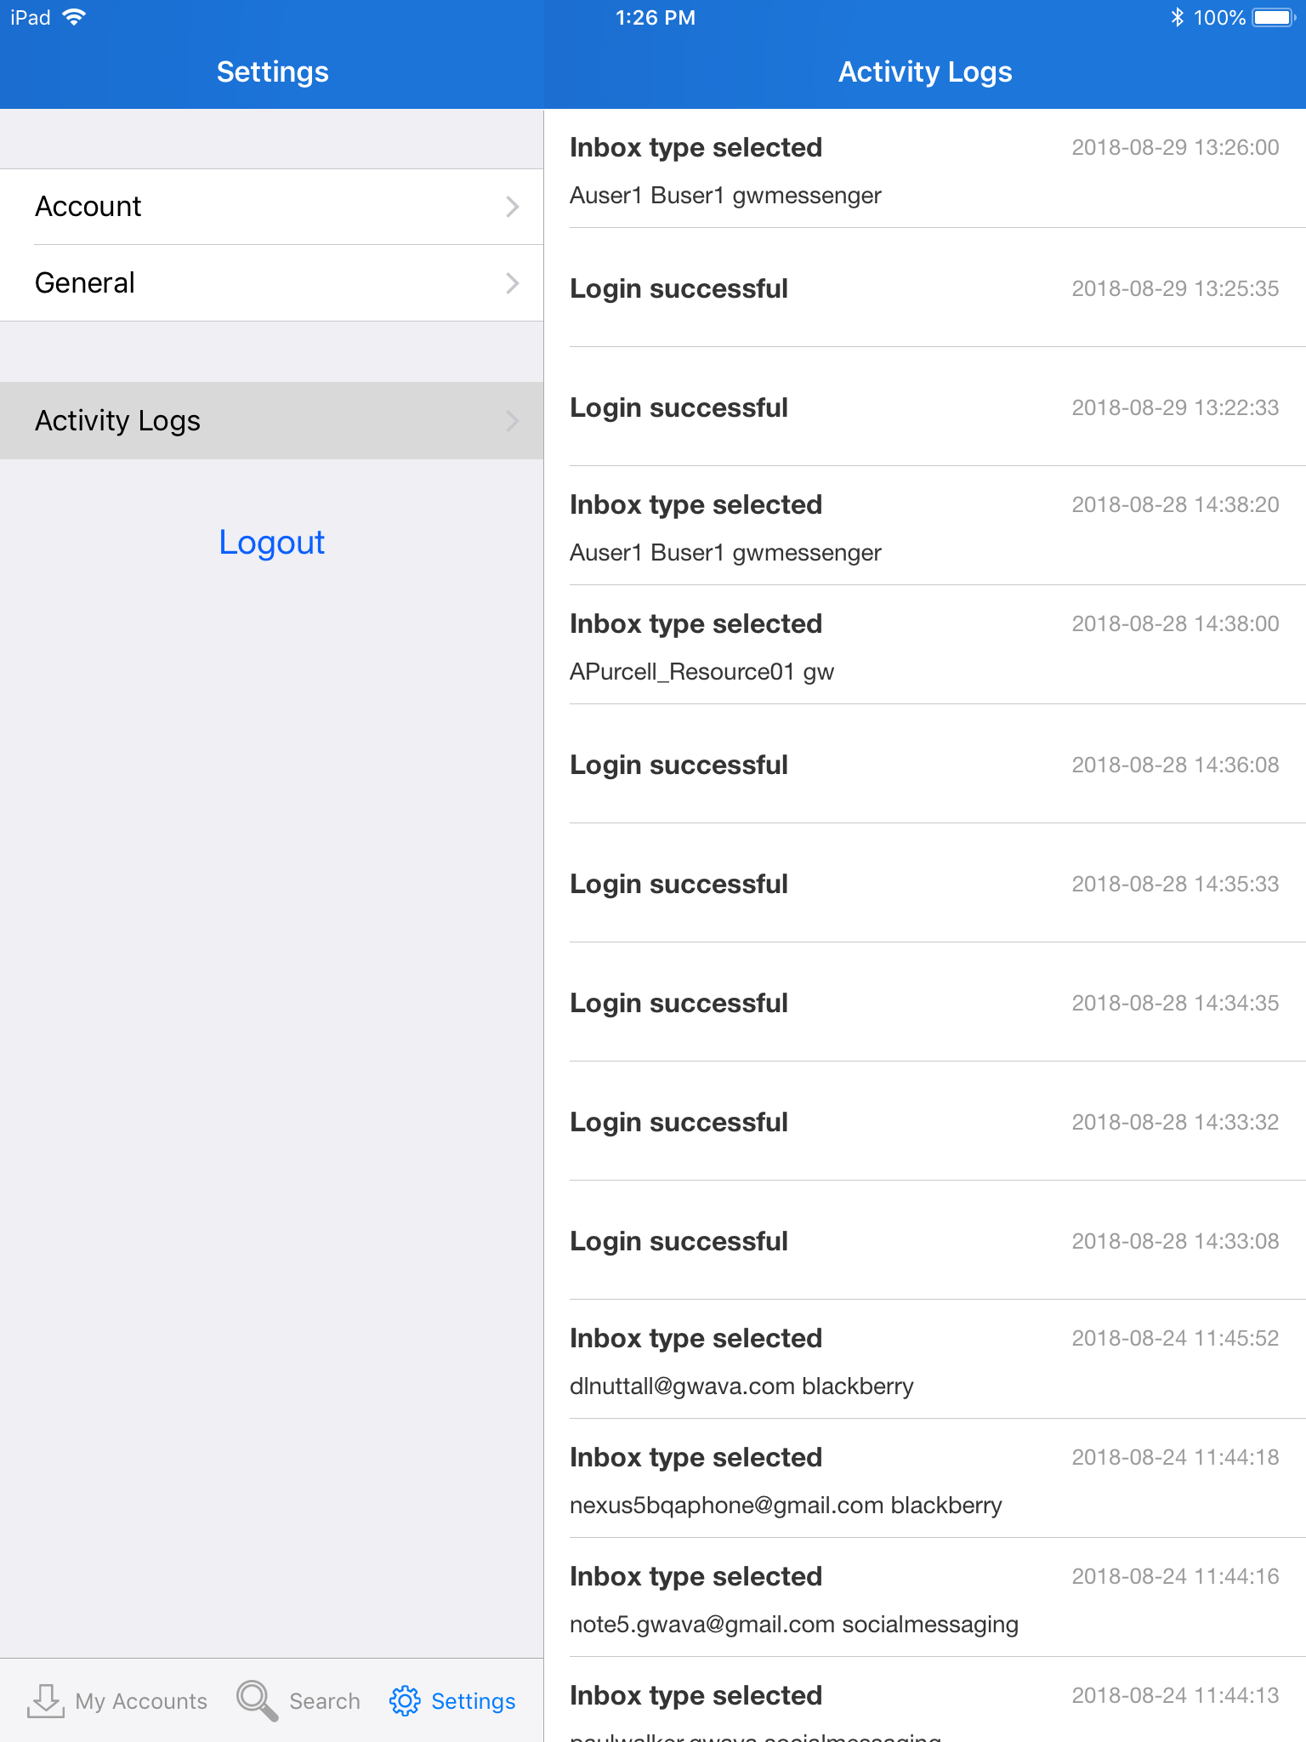Screen dimensions: 1306x1742
Task: Select the dlnuttall@gwava.com blackberry log entry
Action: 924,1361
